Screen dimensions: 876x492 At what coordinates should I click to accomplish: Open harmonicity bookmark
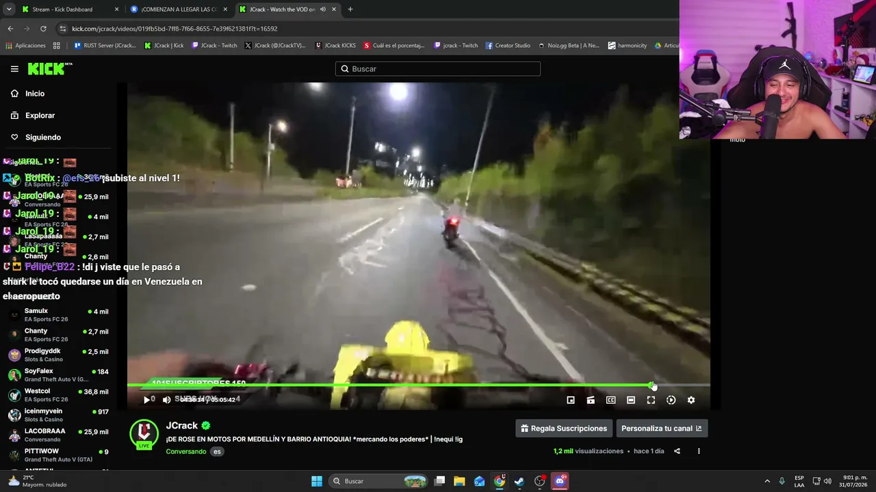click(x=627, y=46)
